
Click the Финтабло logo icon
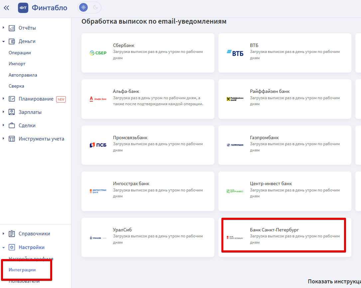coord(23,8)
